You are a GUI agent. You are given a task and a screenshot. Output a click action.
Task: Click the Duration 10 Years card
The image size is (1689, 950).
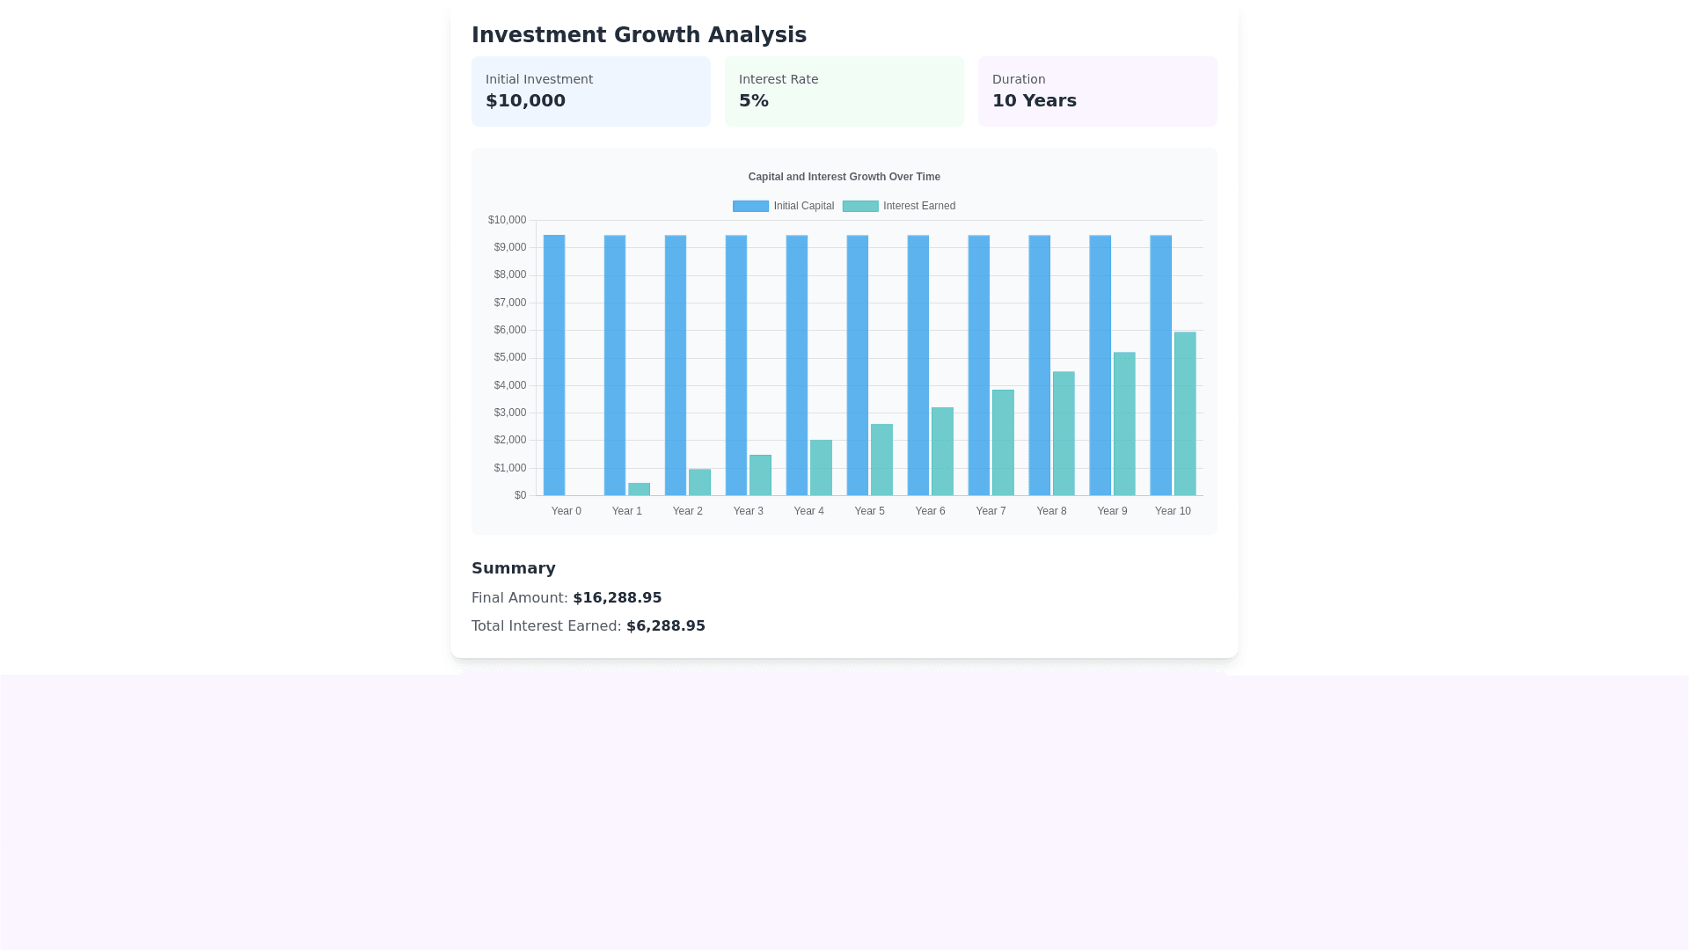click(x=1097, y=91)
